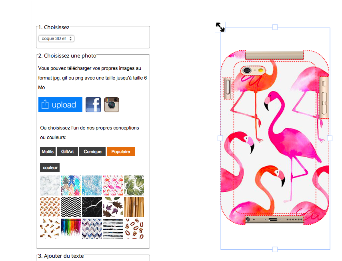Choose the colorful pineapple pattern thumbnail
The image size is (342, 261).
pyautogui.click(x=71, y=185)
